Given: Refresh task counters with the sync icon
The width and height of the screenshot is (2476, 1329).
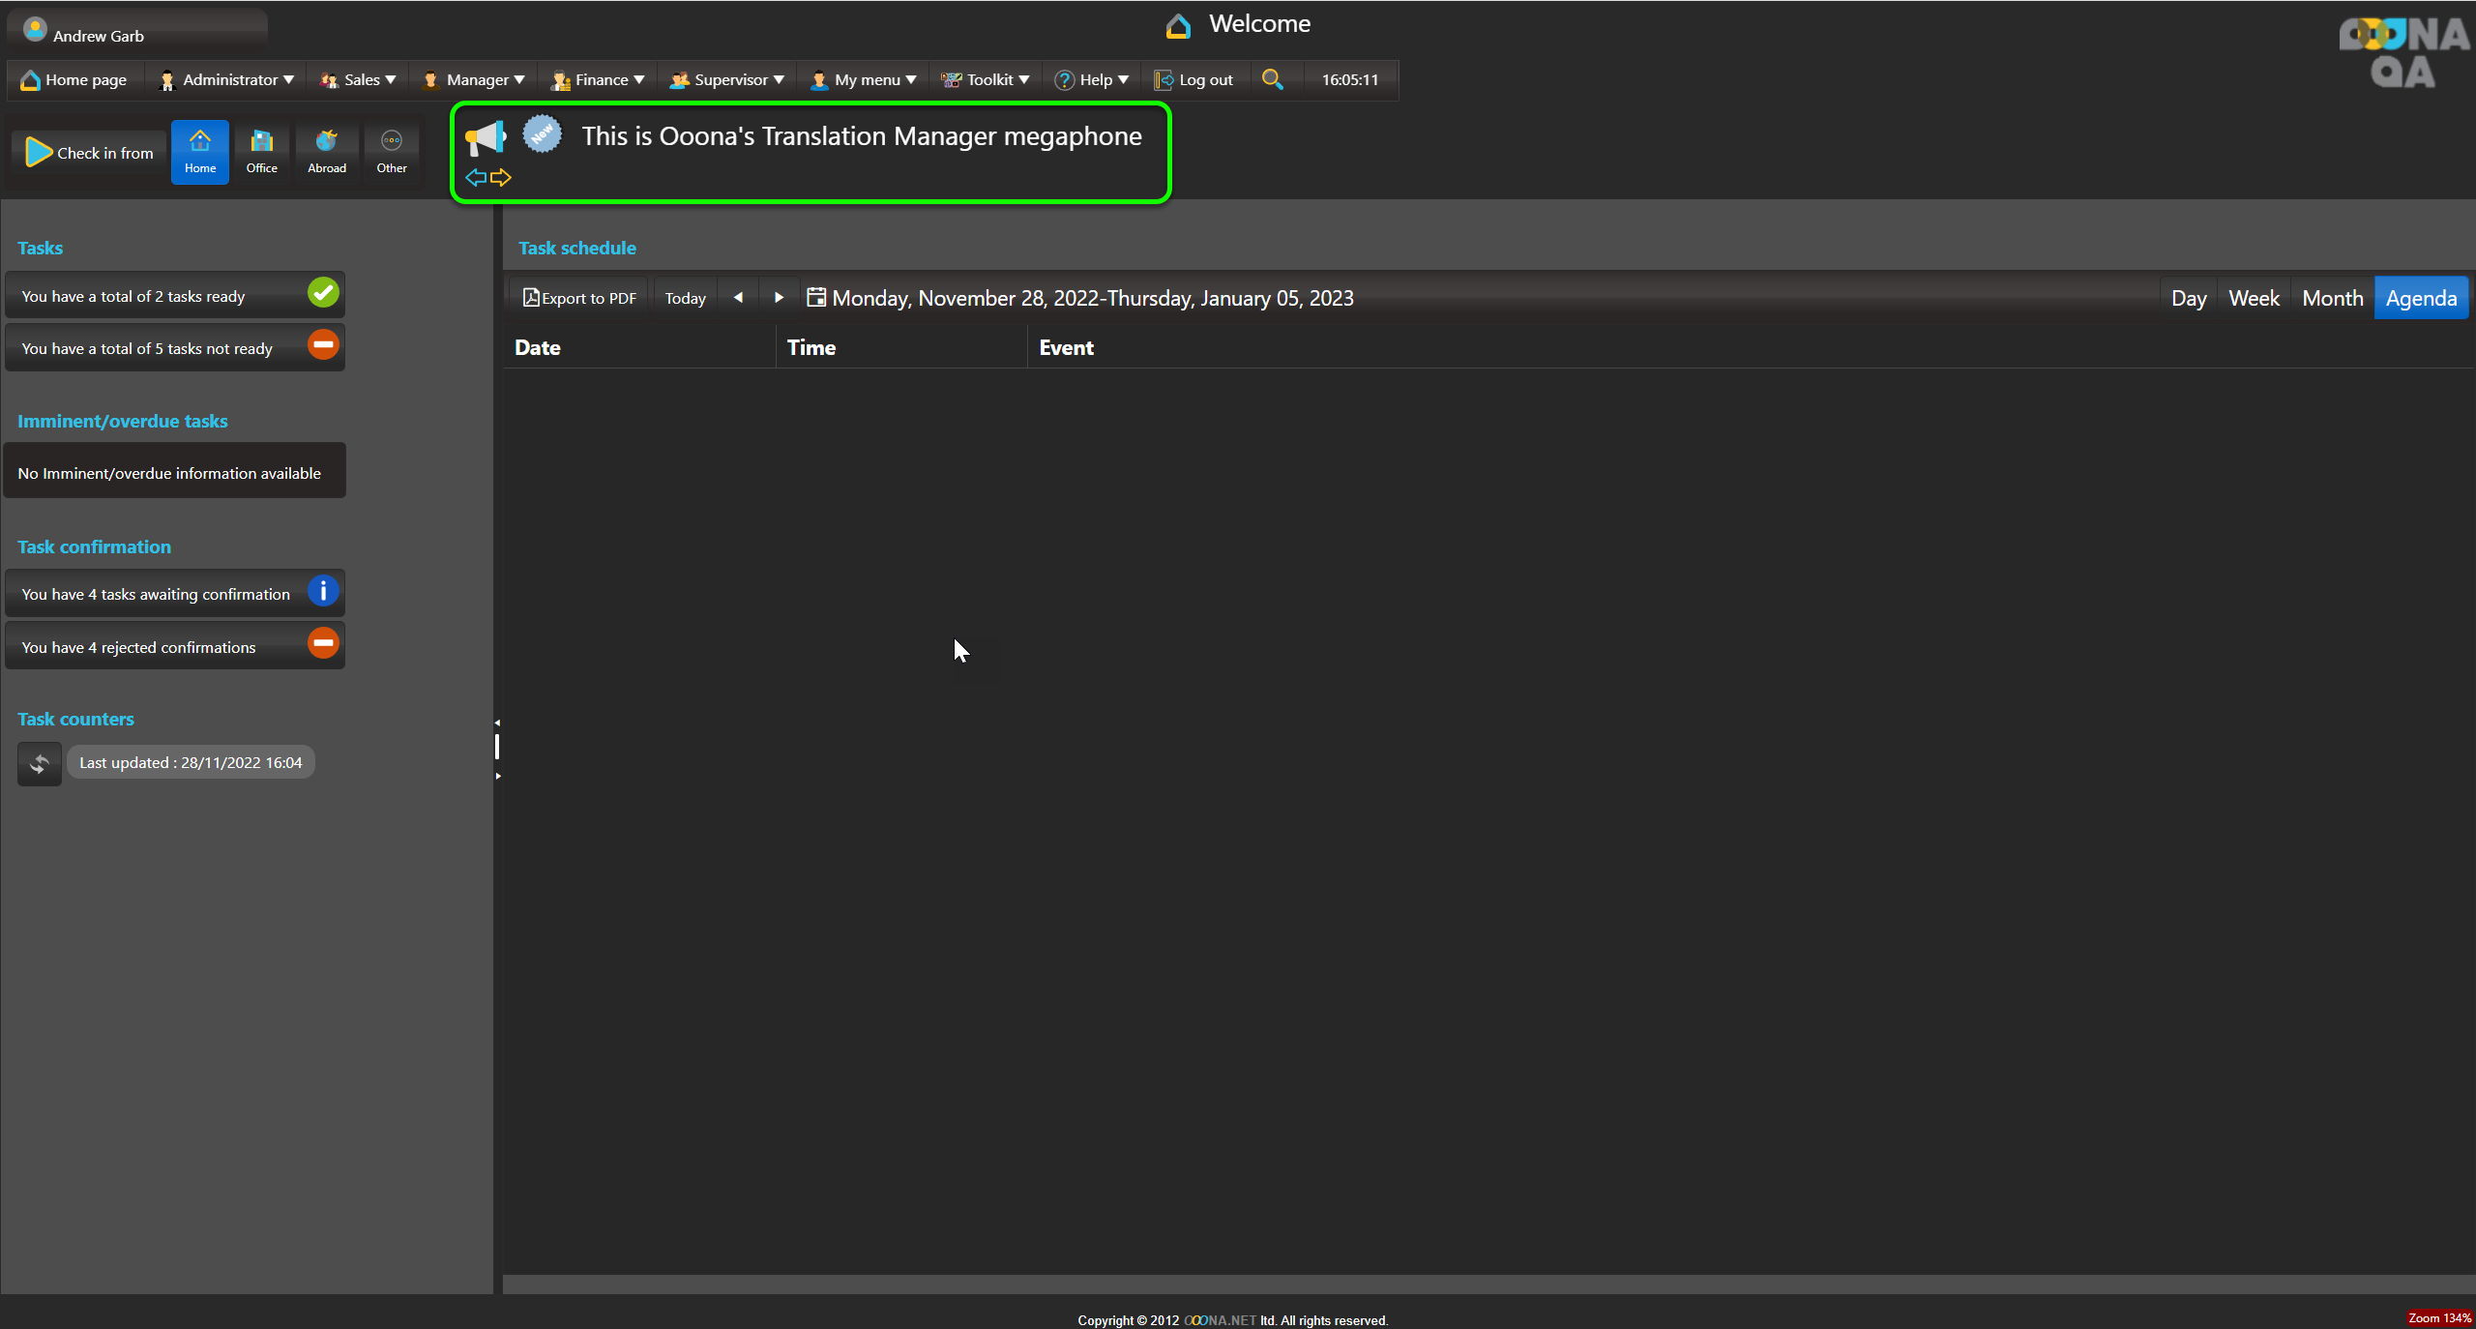Looking at the screenshot, I should click(39, 763).
